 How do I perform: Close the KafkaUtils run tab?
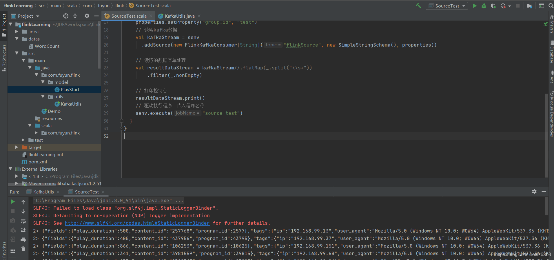tap(58, 192)
